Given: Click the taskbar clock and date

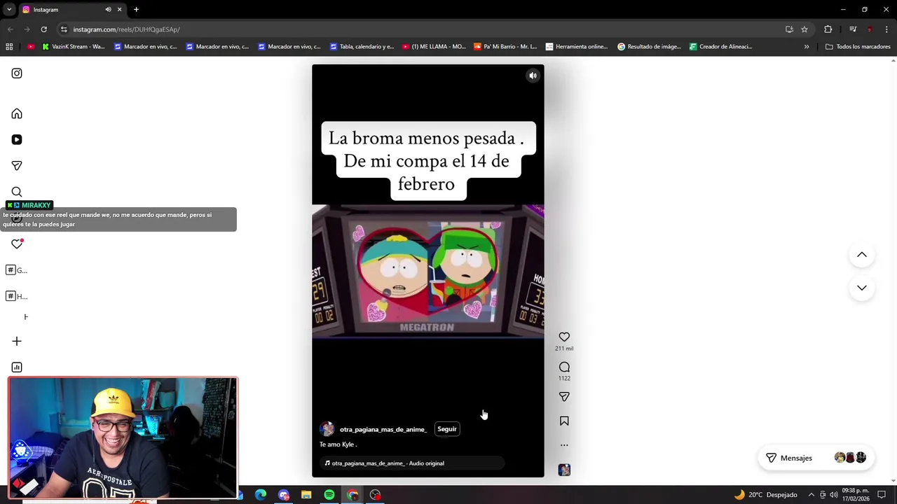Looking at the screenshot, I should 856,495.
